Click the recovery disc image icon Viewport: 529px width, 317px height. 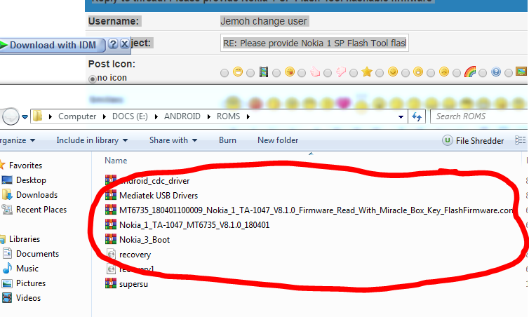point(111,254)
